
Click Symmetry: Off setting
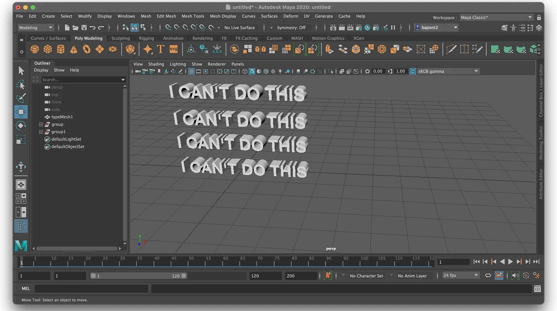291,28
